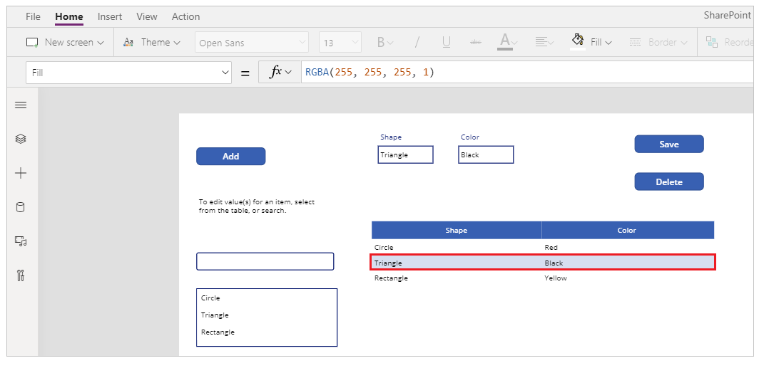Expand the New screen dropdown
The height and width of the screenshot is (368, 764).
(101, 43)
